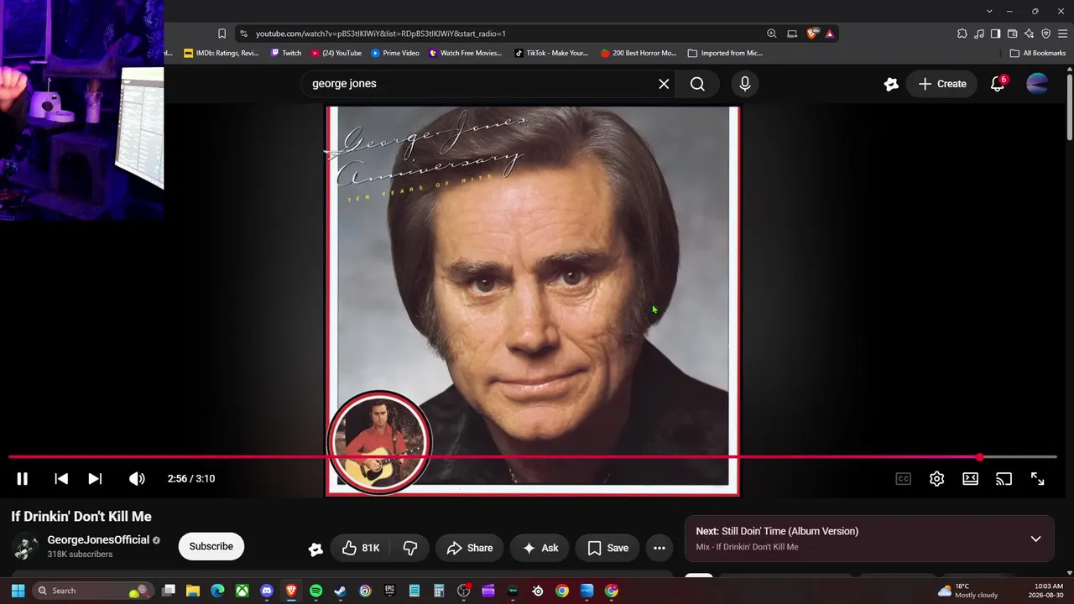Open the 'Watch Free Movies...' bookmark
Viewport: 1074px width, 604px height.
[466, 53]
